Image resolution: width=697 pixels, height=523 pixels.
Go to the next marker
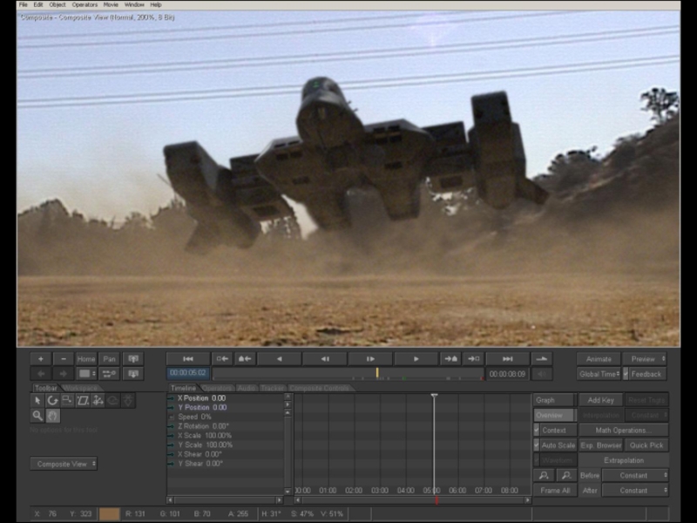(x=450, y=359)
